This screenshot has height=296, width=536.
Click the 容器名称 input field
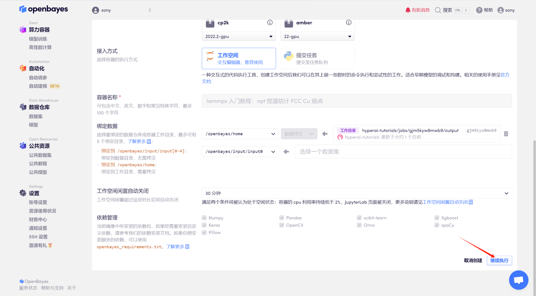click(357, 101)
